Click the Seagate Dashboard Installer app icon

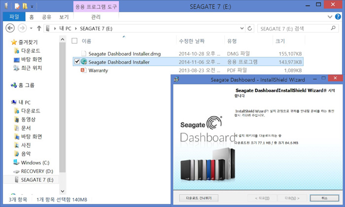click(84, 62)
